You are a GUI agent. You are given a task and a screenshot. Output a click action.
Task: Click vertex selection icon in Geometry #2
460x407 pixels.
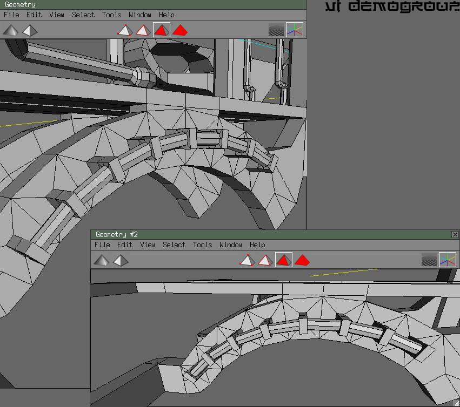pos(247,260)
